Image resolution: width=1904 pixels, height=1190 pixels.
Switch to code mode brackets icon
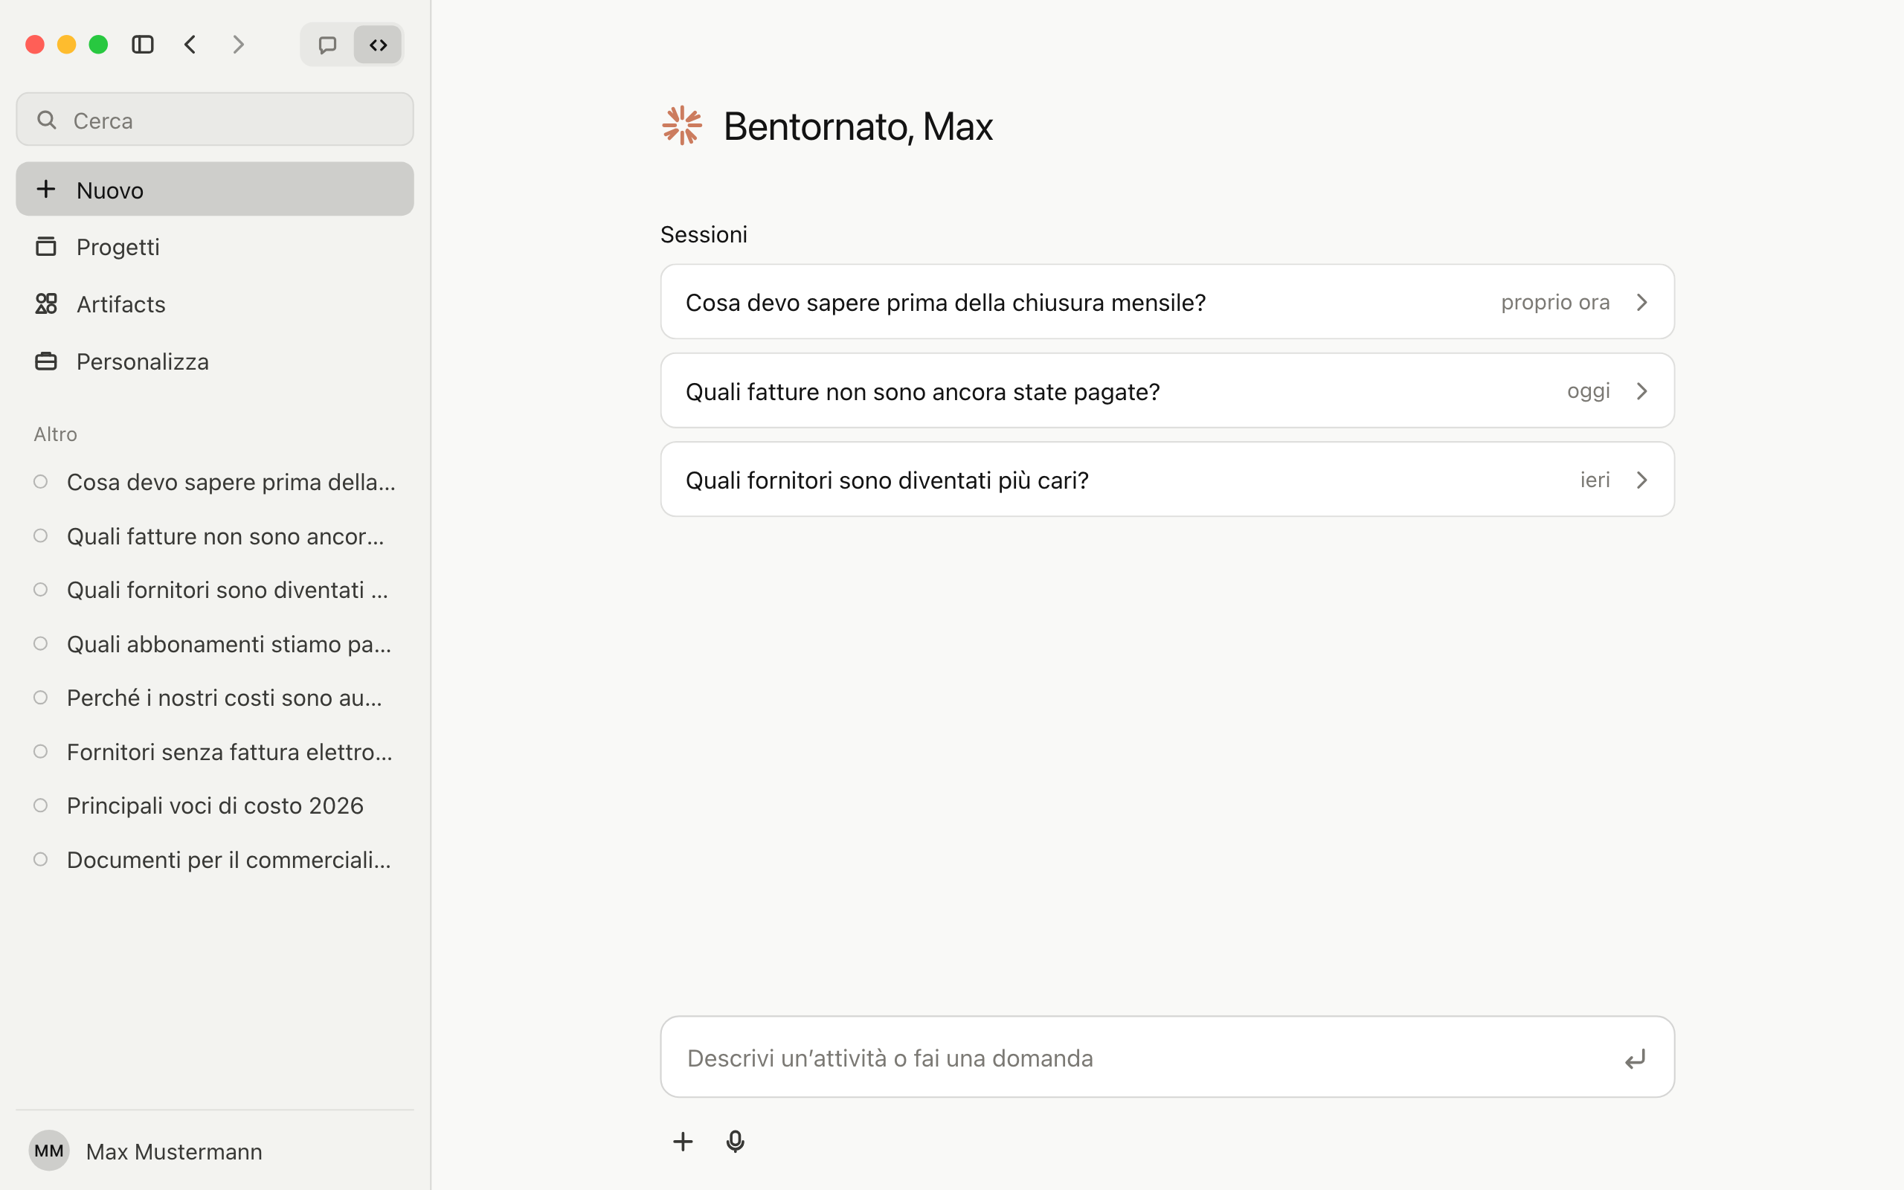379,45
